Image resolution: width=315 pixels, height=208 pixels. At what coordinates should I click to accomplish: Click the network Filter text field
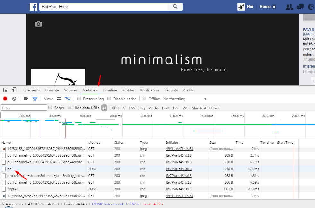24,108
